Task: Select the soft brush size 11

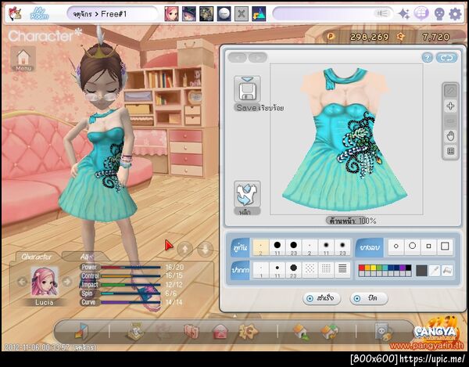Action: 326,247
